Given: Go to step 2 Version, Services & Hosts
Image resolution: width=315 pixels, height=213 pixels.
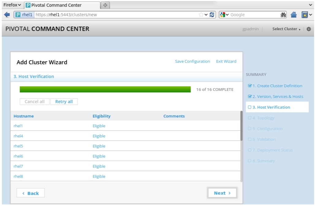Looking at the screenshot, I should pos(278,96).
